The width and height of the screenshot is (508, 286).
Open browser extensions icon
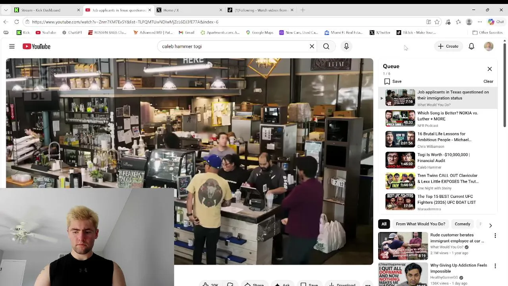[x=448, y=22]
